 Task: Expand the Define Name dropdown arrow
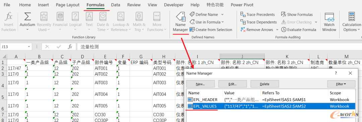222,14
